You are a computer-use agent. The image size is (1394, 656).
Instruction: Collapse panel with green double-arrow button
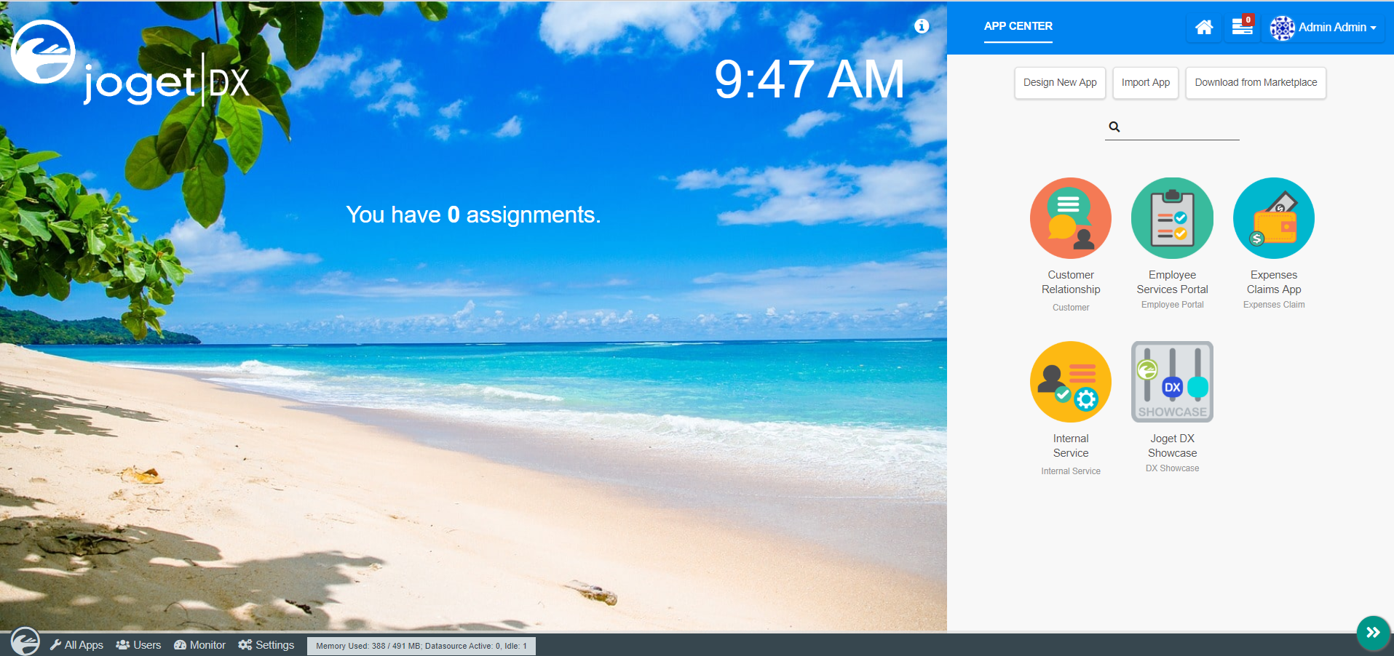tap(1373, 633)
